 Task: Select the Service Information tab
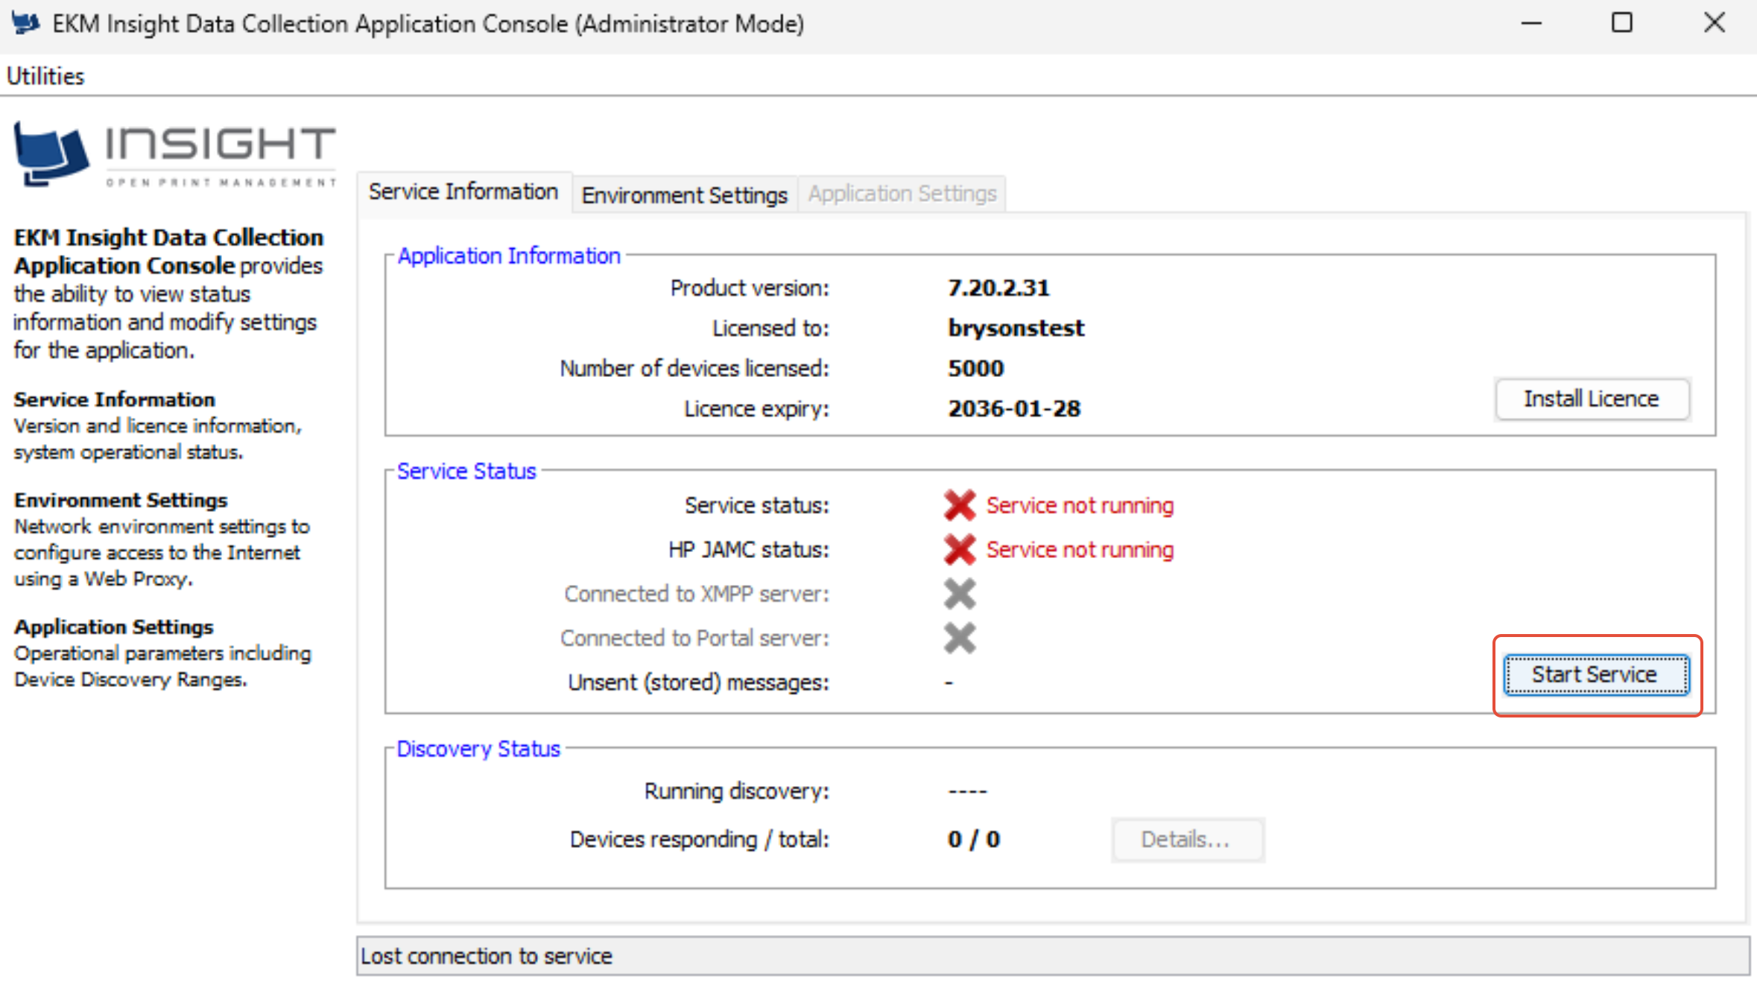pyautogui.click(x=463, y=192)
